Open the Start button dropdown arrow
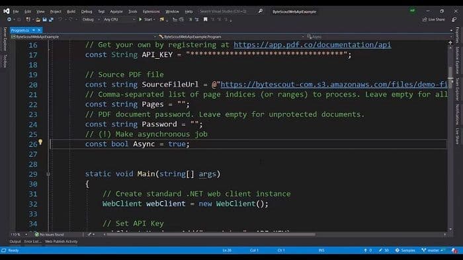 pos(154,20)
